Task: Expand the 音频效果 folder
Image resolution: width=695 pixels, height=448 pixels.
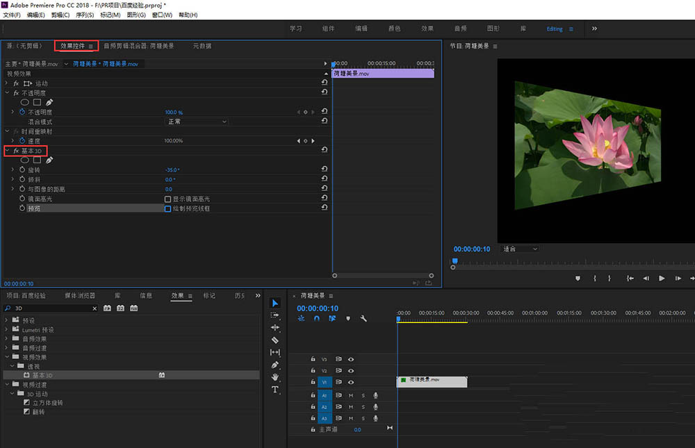Action: [7, 339]
